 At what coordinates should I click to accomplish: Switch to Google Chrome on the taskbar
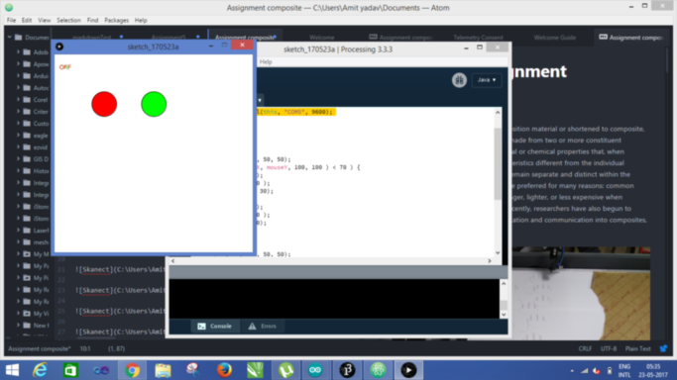coord(132,370)
